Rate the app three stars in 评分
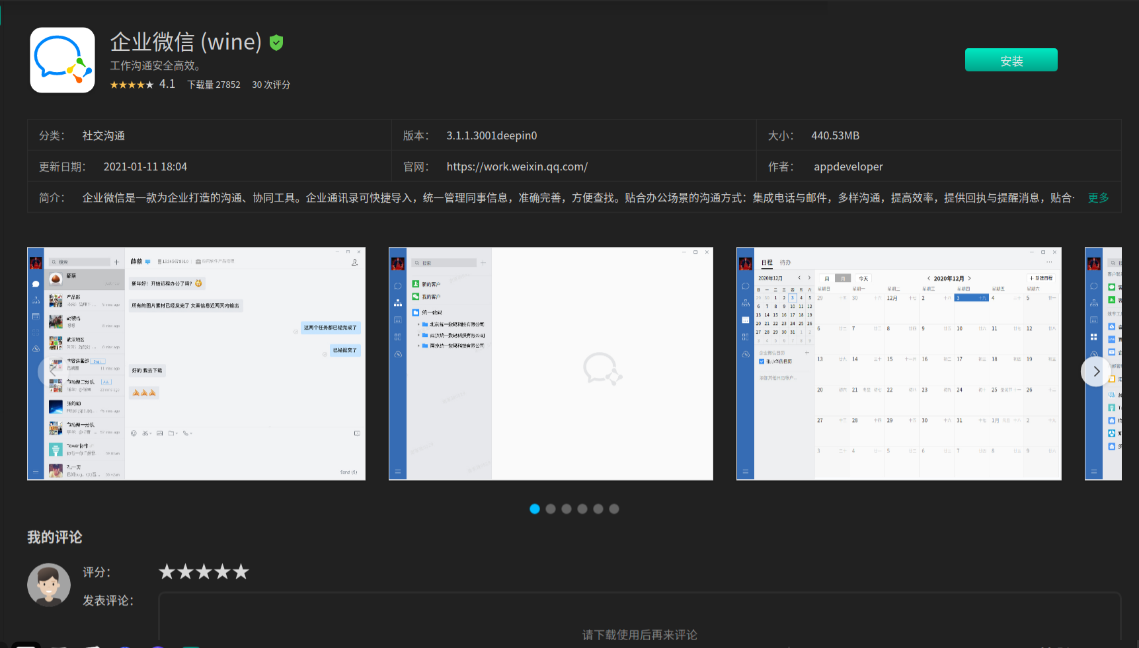 204,572
